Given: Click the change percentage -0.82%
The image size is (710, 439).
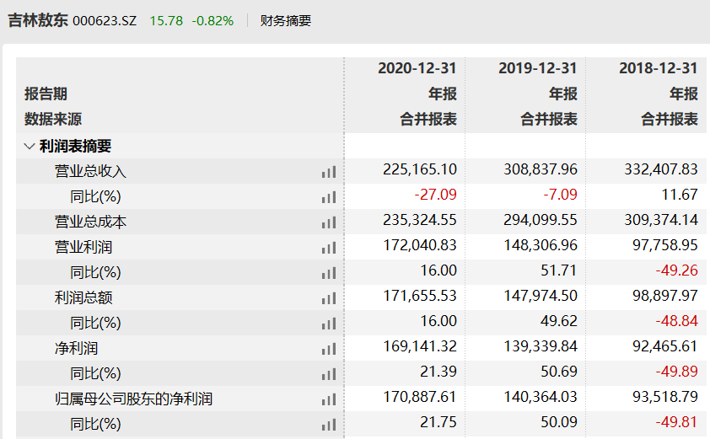Looking at the screenshot, I should coord(212,21).
